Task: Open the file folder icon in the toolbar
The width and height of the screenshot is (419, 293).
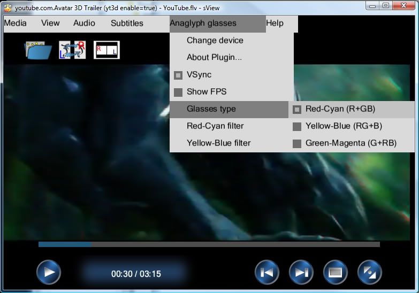Action: tap(39, 50)
